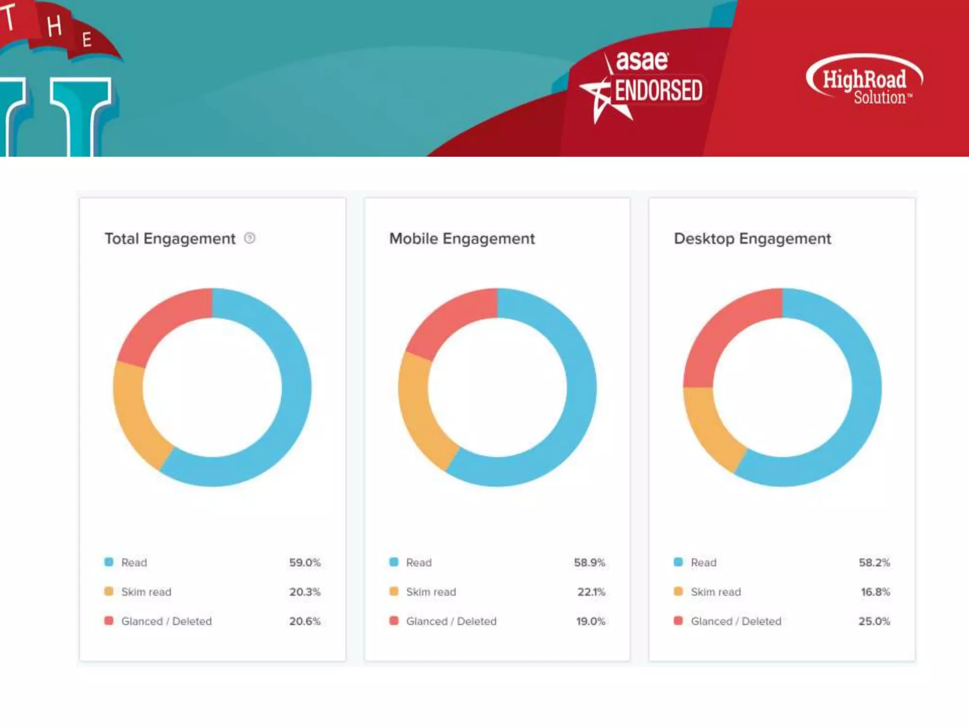This screenshot has height=727, width=969.
Task: Select the Total Engagement heading
Action: tap(170, 239)
